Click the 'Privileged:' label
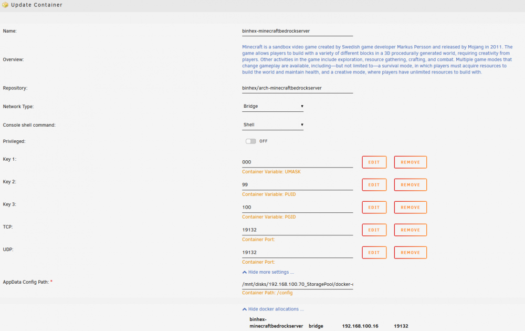525x331 pixels. click(14, 141)
